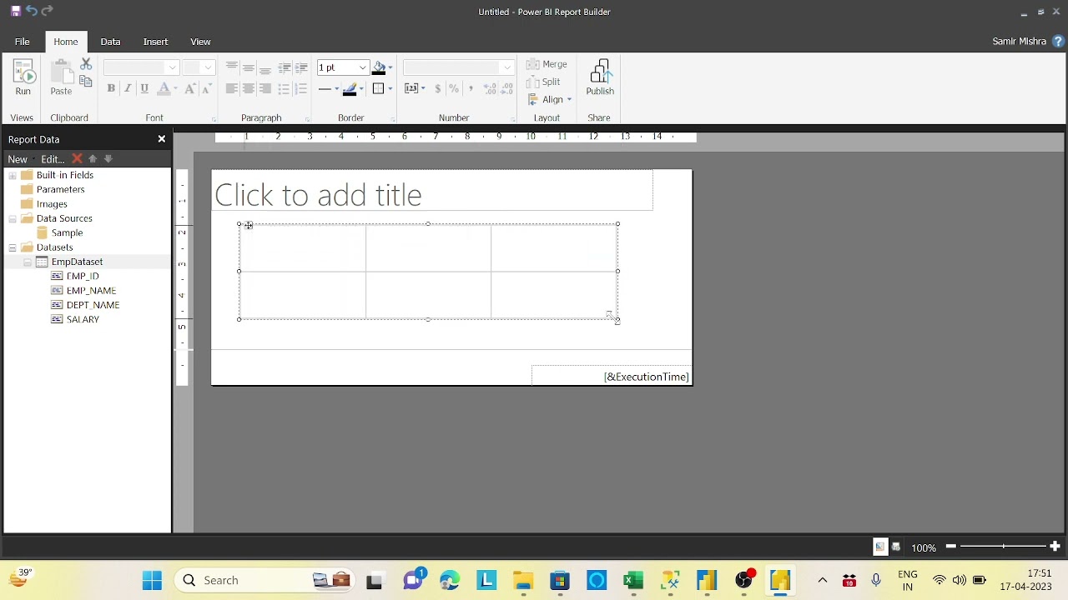Viewport: 1068px width, 600px height.
Task: Decrease font size with shrink icon
Action: point(207,88)
